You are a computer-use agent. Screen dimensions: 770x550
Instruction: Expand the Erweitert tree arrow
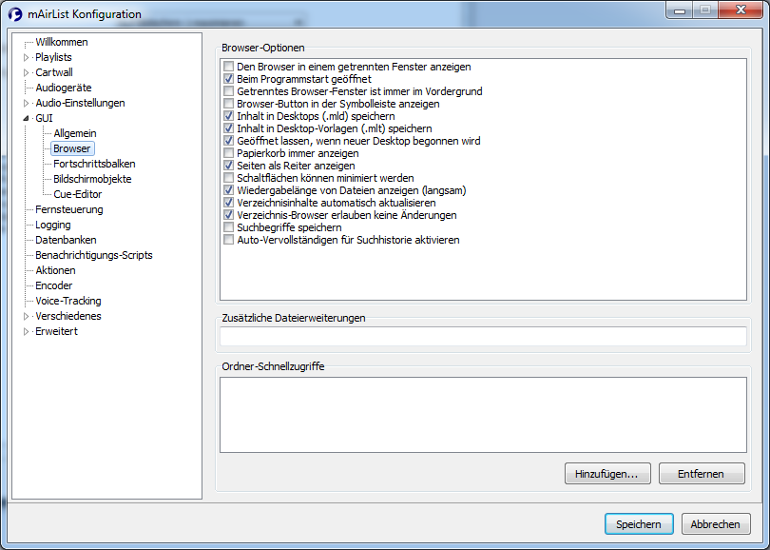[x=26, y=331]
